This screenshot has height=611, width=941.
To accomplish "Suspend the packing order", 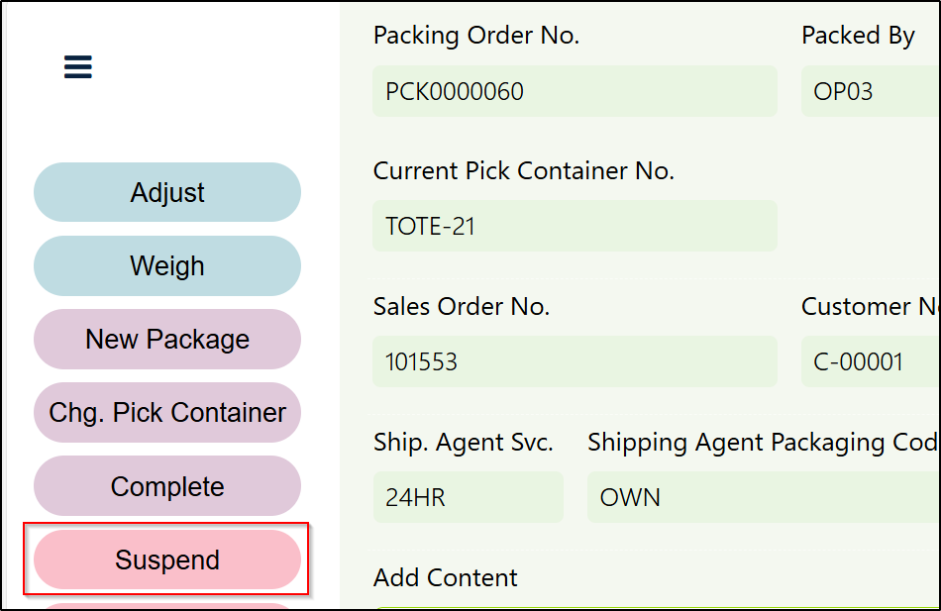I will (167, 560).
